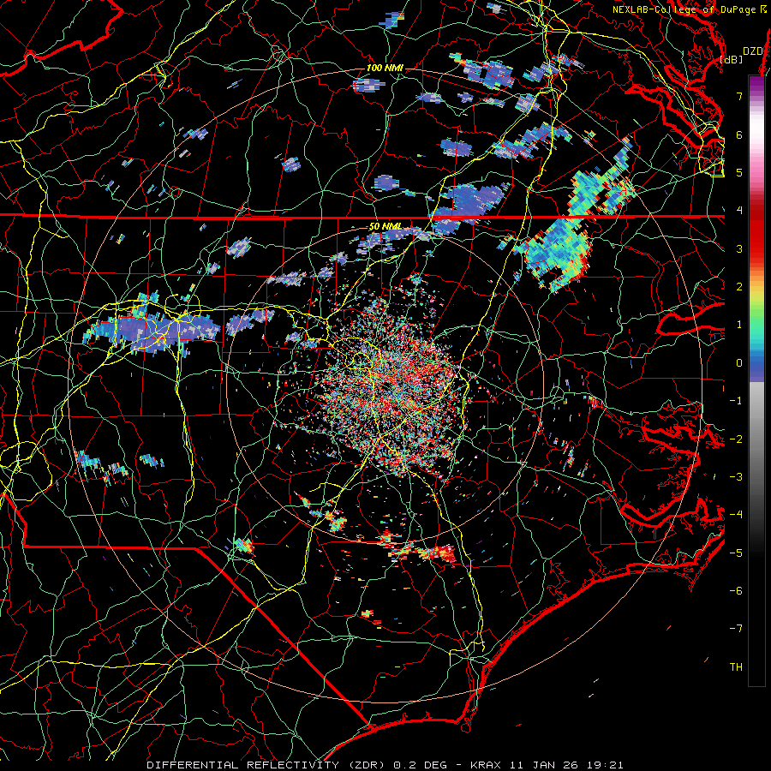
Task: Click the ZDR color scale bar
Action: [756, 380]
